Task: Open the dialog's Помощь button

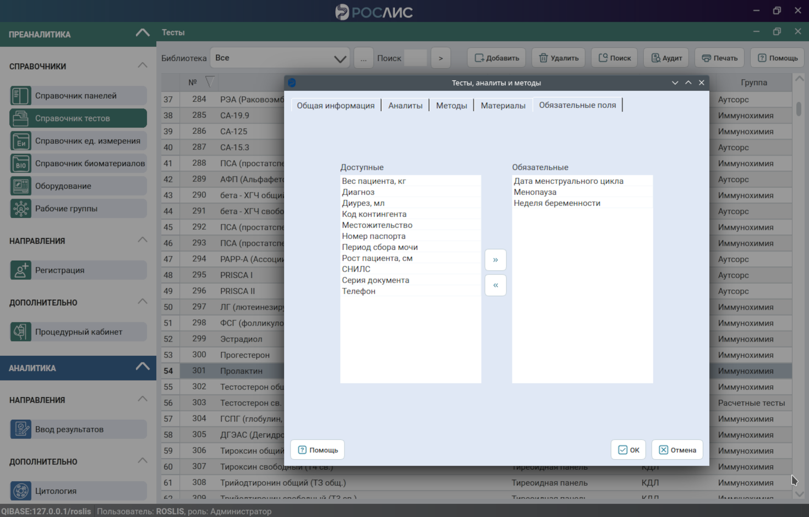Action: (x=318, y=450)
